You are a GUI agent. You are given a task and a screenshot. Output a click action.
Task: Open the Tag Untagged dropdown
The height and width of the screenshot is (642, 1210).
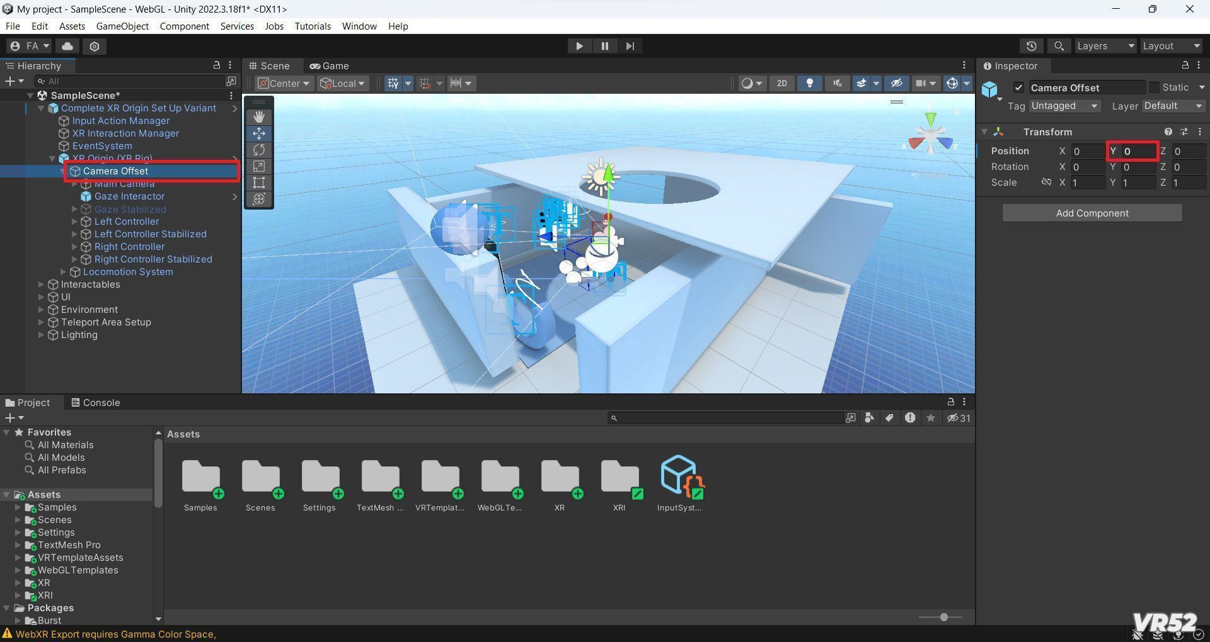1064,106
